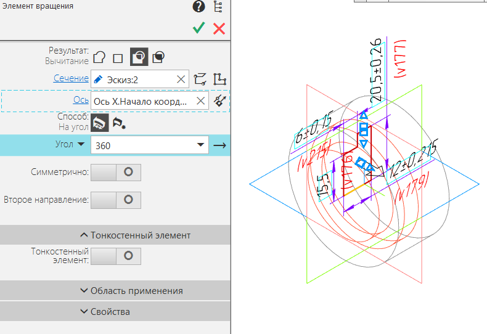Select the first result type (new body) icon

[x=99, y=57]
